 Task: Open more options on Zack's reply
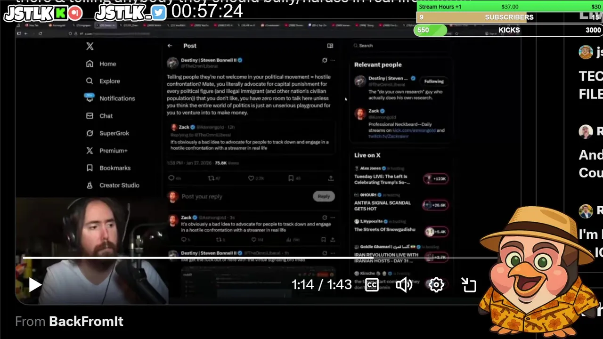[333, 218]
